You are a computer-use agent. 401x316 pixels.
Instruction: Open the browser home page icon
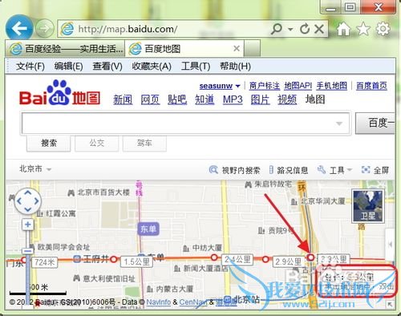pyautogui.click(x=343, y=29)
